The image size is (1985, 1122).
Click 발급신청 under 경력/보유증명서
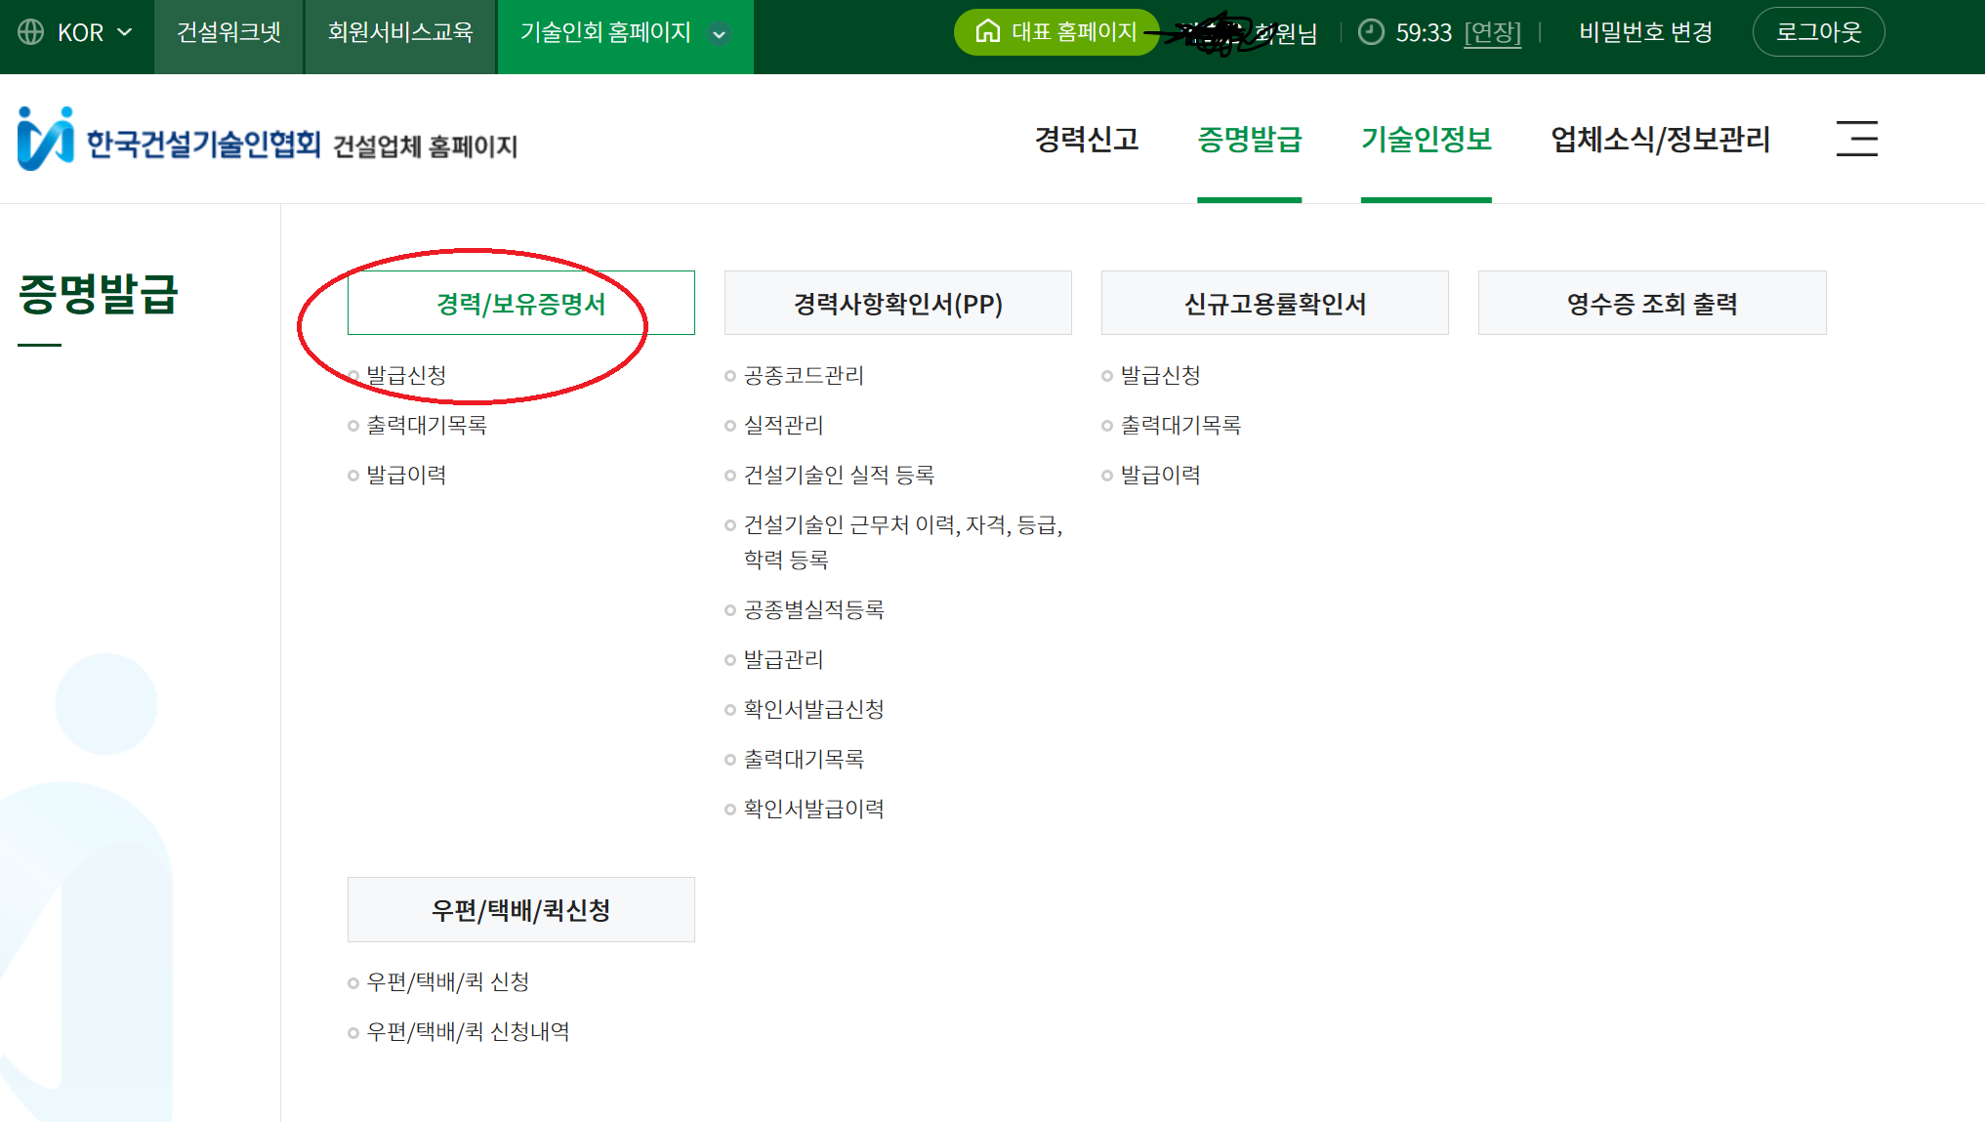(406, 375)
